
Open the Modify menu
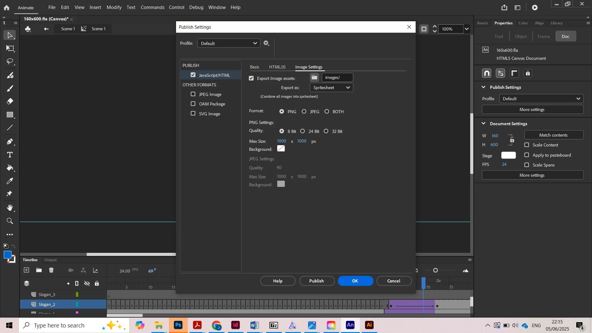[114, 7]
